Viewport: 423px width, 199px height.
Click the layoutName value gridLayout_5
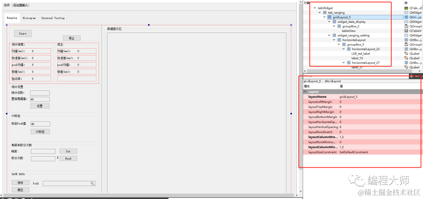coord(348,97)
